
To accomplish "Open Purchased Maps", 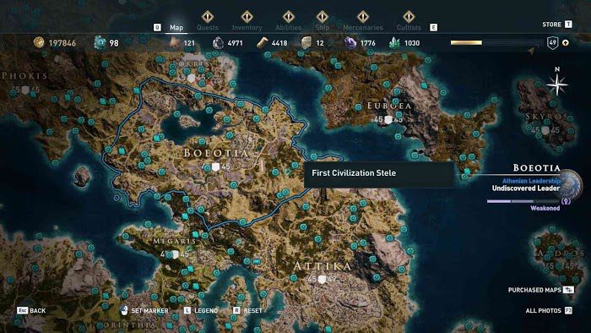I will [x=541, y=290].
